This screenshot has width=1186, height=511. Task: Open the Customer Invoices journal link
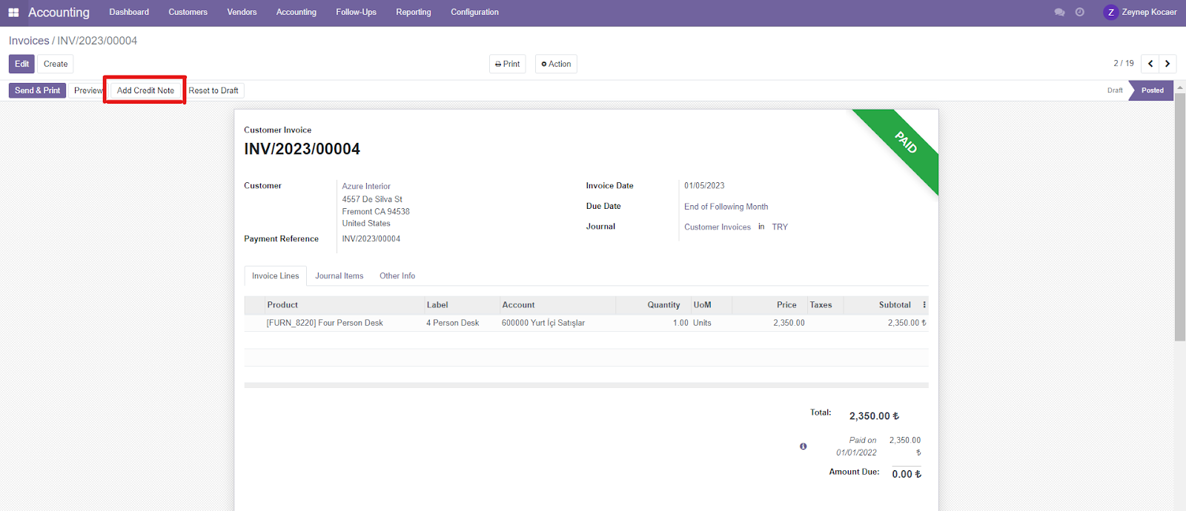click(x=718, y=227)
